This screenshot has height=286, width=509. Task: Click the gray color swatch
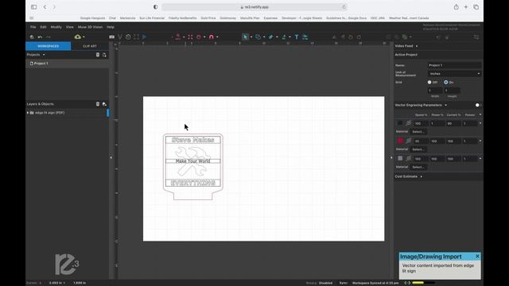[400, 159]
